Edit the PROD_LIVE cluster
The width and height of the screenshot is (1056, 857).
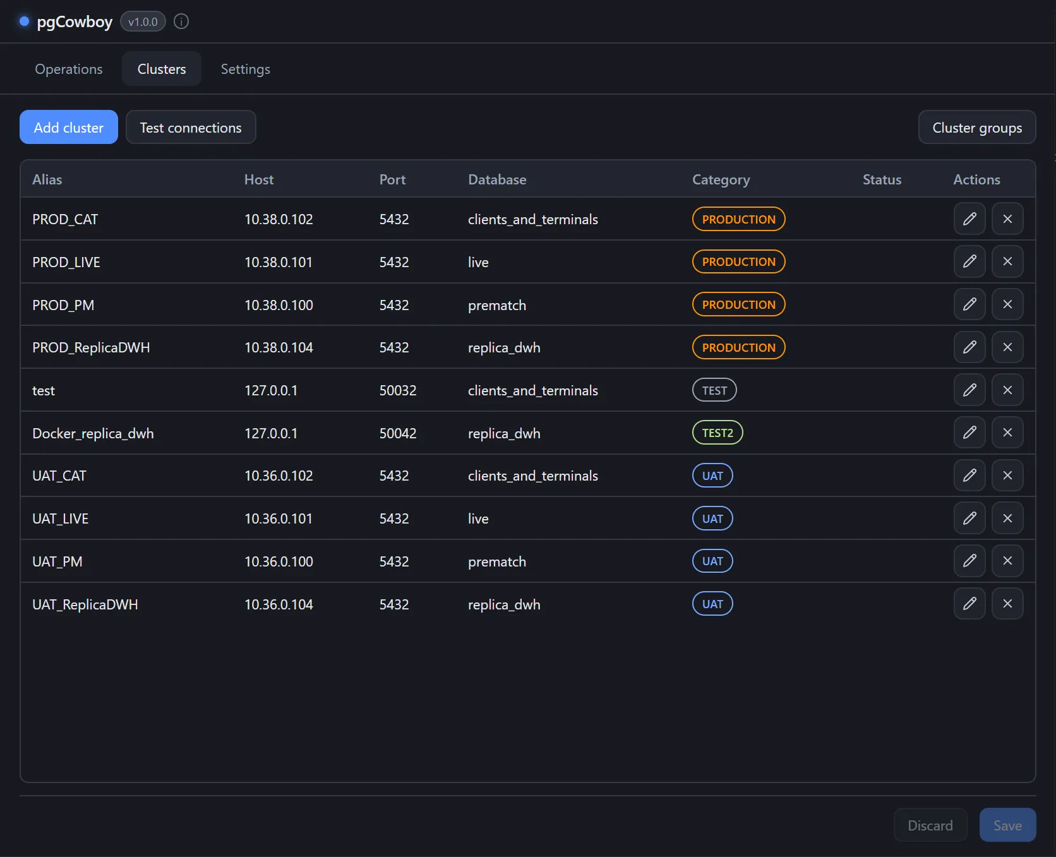(x=969, y=261)
